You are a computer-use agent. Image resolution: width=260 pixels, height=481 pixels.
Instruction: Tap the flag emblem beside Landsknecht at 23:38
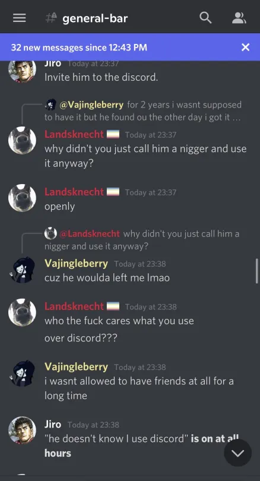tap(113, 306)
